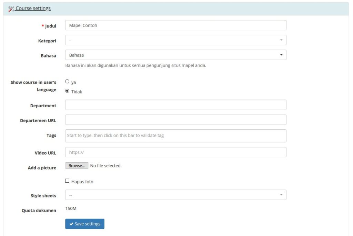Click the Tags input bar
Screen dimensions: 353x236
pos(175,136)
